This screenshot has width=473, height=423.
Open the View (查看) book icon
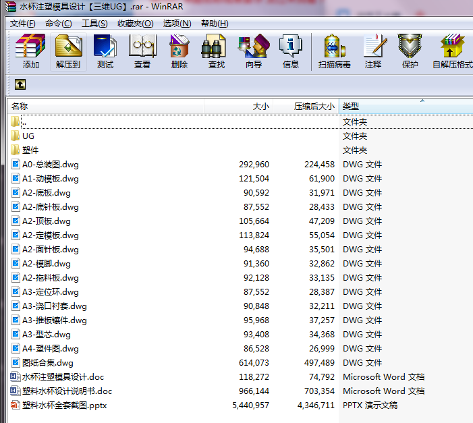tap(142, 51)
